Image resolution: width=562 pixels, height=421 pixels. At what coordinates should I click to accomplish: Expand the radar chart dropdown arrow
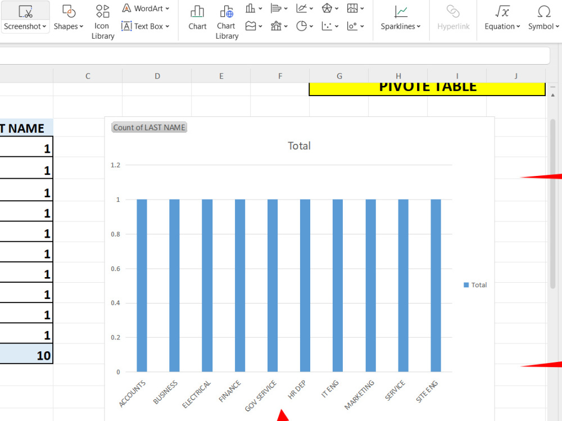[337, 8]
